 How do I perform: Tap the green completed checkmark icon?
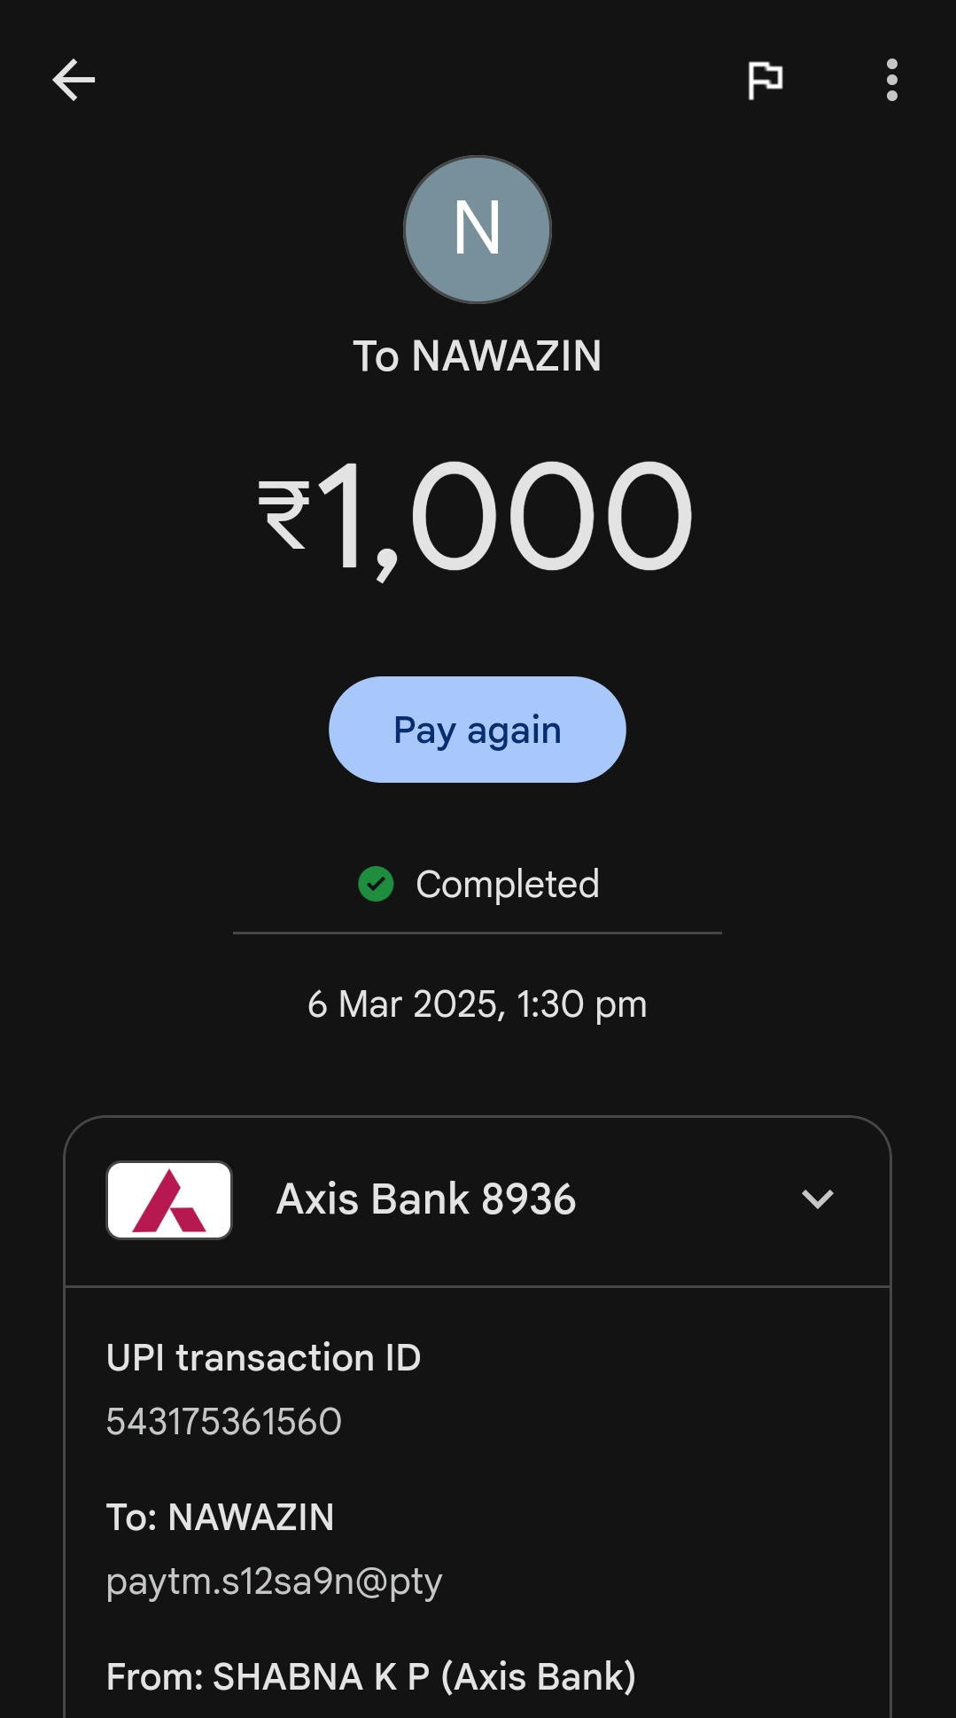[376, 884]
